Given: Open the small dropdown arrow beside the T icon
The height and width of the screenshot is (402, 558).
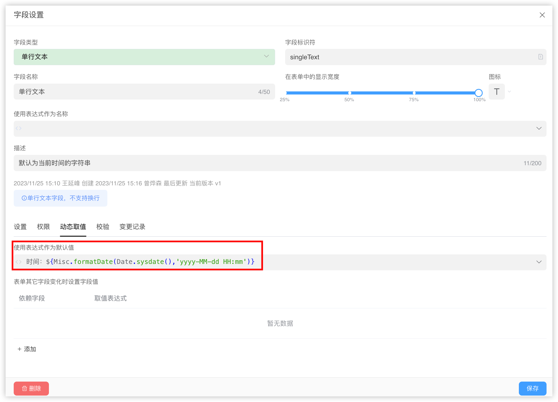Looking at the screenshot, I should [509, 92].
